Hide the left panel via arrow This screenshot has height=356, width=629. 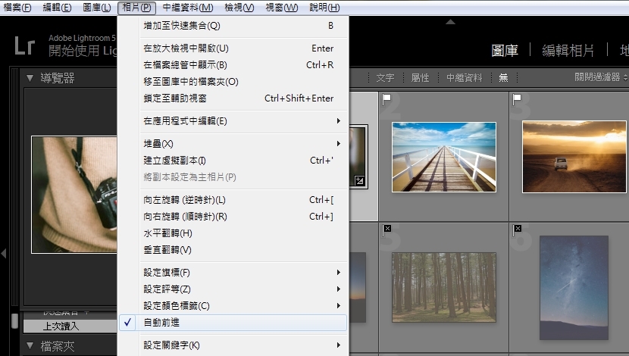tap(4, 254)
